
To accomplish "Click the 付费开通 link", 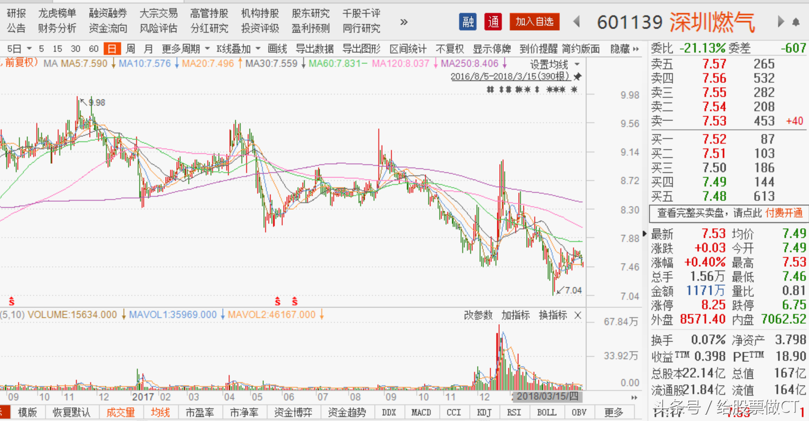I will (x=784, y=213).
